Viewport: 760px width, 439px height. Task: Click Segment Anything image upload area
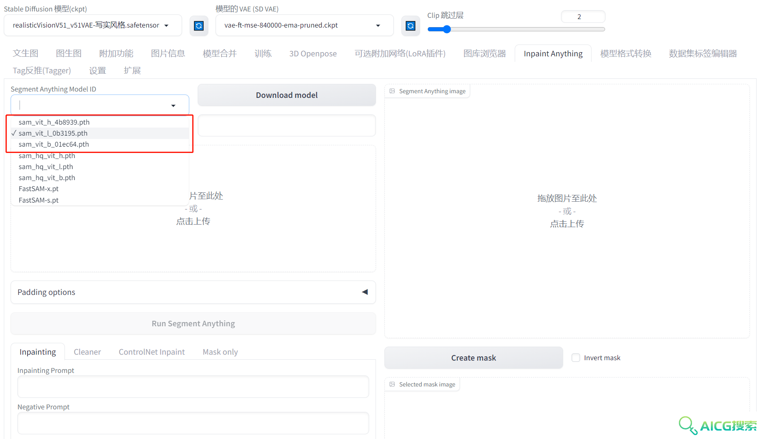coord(567,211)
